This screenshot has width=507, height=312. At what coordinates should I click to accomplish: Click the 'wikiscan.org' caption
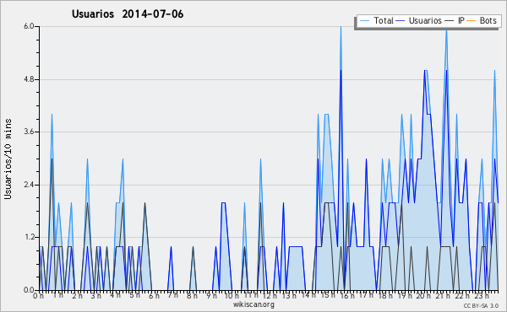[253, 304]
